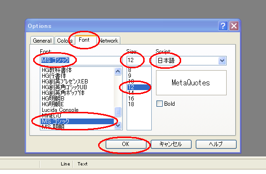
Task: Select HG創英プレゼンスEB font
Action: pyautogui.click(x=77, y=82)
